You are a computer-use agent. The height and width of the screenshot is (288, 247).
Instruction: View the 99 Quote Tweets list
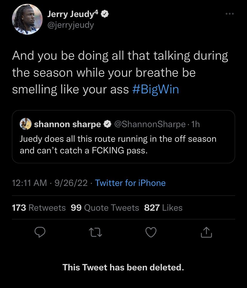[x=105, y=208]
